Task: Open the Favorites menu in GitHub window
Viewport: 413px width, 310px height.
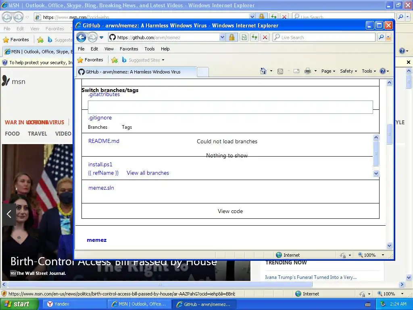Action: click(x=129, y=49)
